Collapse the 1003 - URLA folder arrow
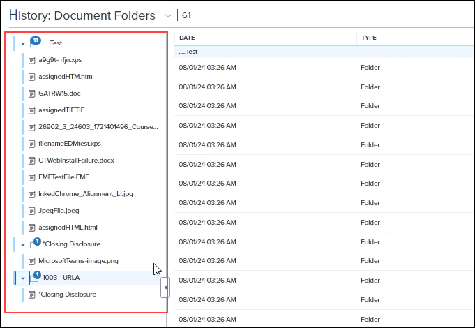The width and height of the screenshot is (475, 328). click(x=23, y=278)
